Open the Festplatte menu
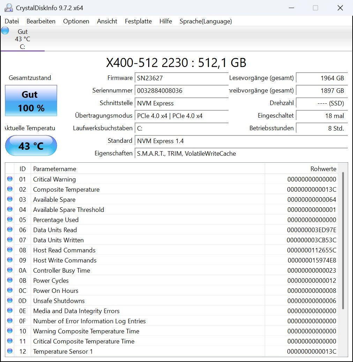Viewport: 353px width, 362px height. pyautogui.click(x=138, y=21)
